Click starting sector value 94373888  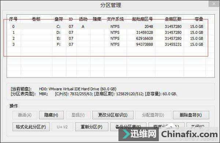145,44
